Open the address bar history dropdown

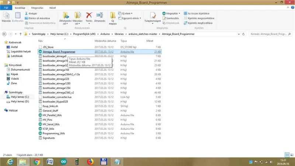pos(239,34)
